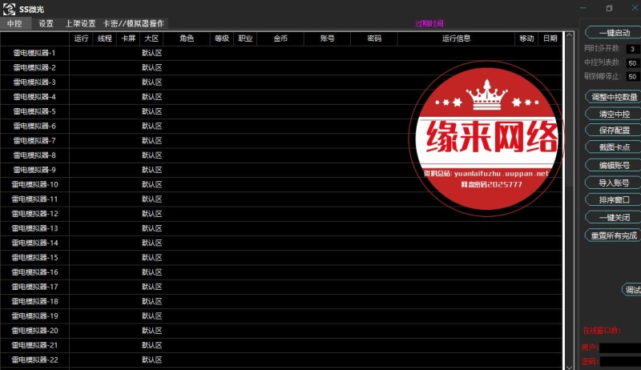The image size is (641, 370).
Task: Click the 一键启动 button
Action: pos(614,33)
